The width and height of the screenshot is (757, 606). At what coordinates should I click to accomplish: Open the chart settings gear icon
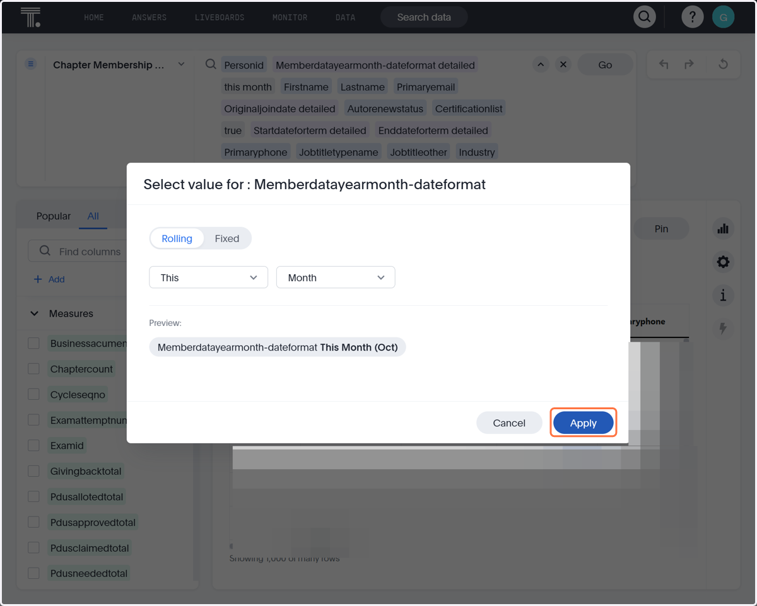723,262
